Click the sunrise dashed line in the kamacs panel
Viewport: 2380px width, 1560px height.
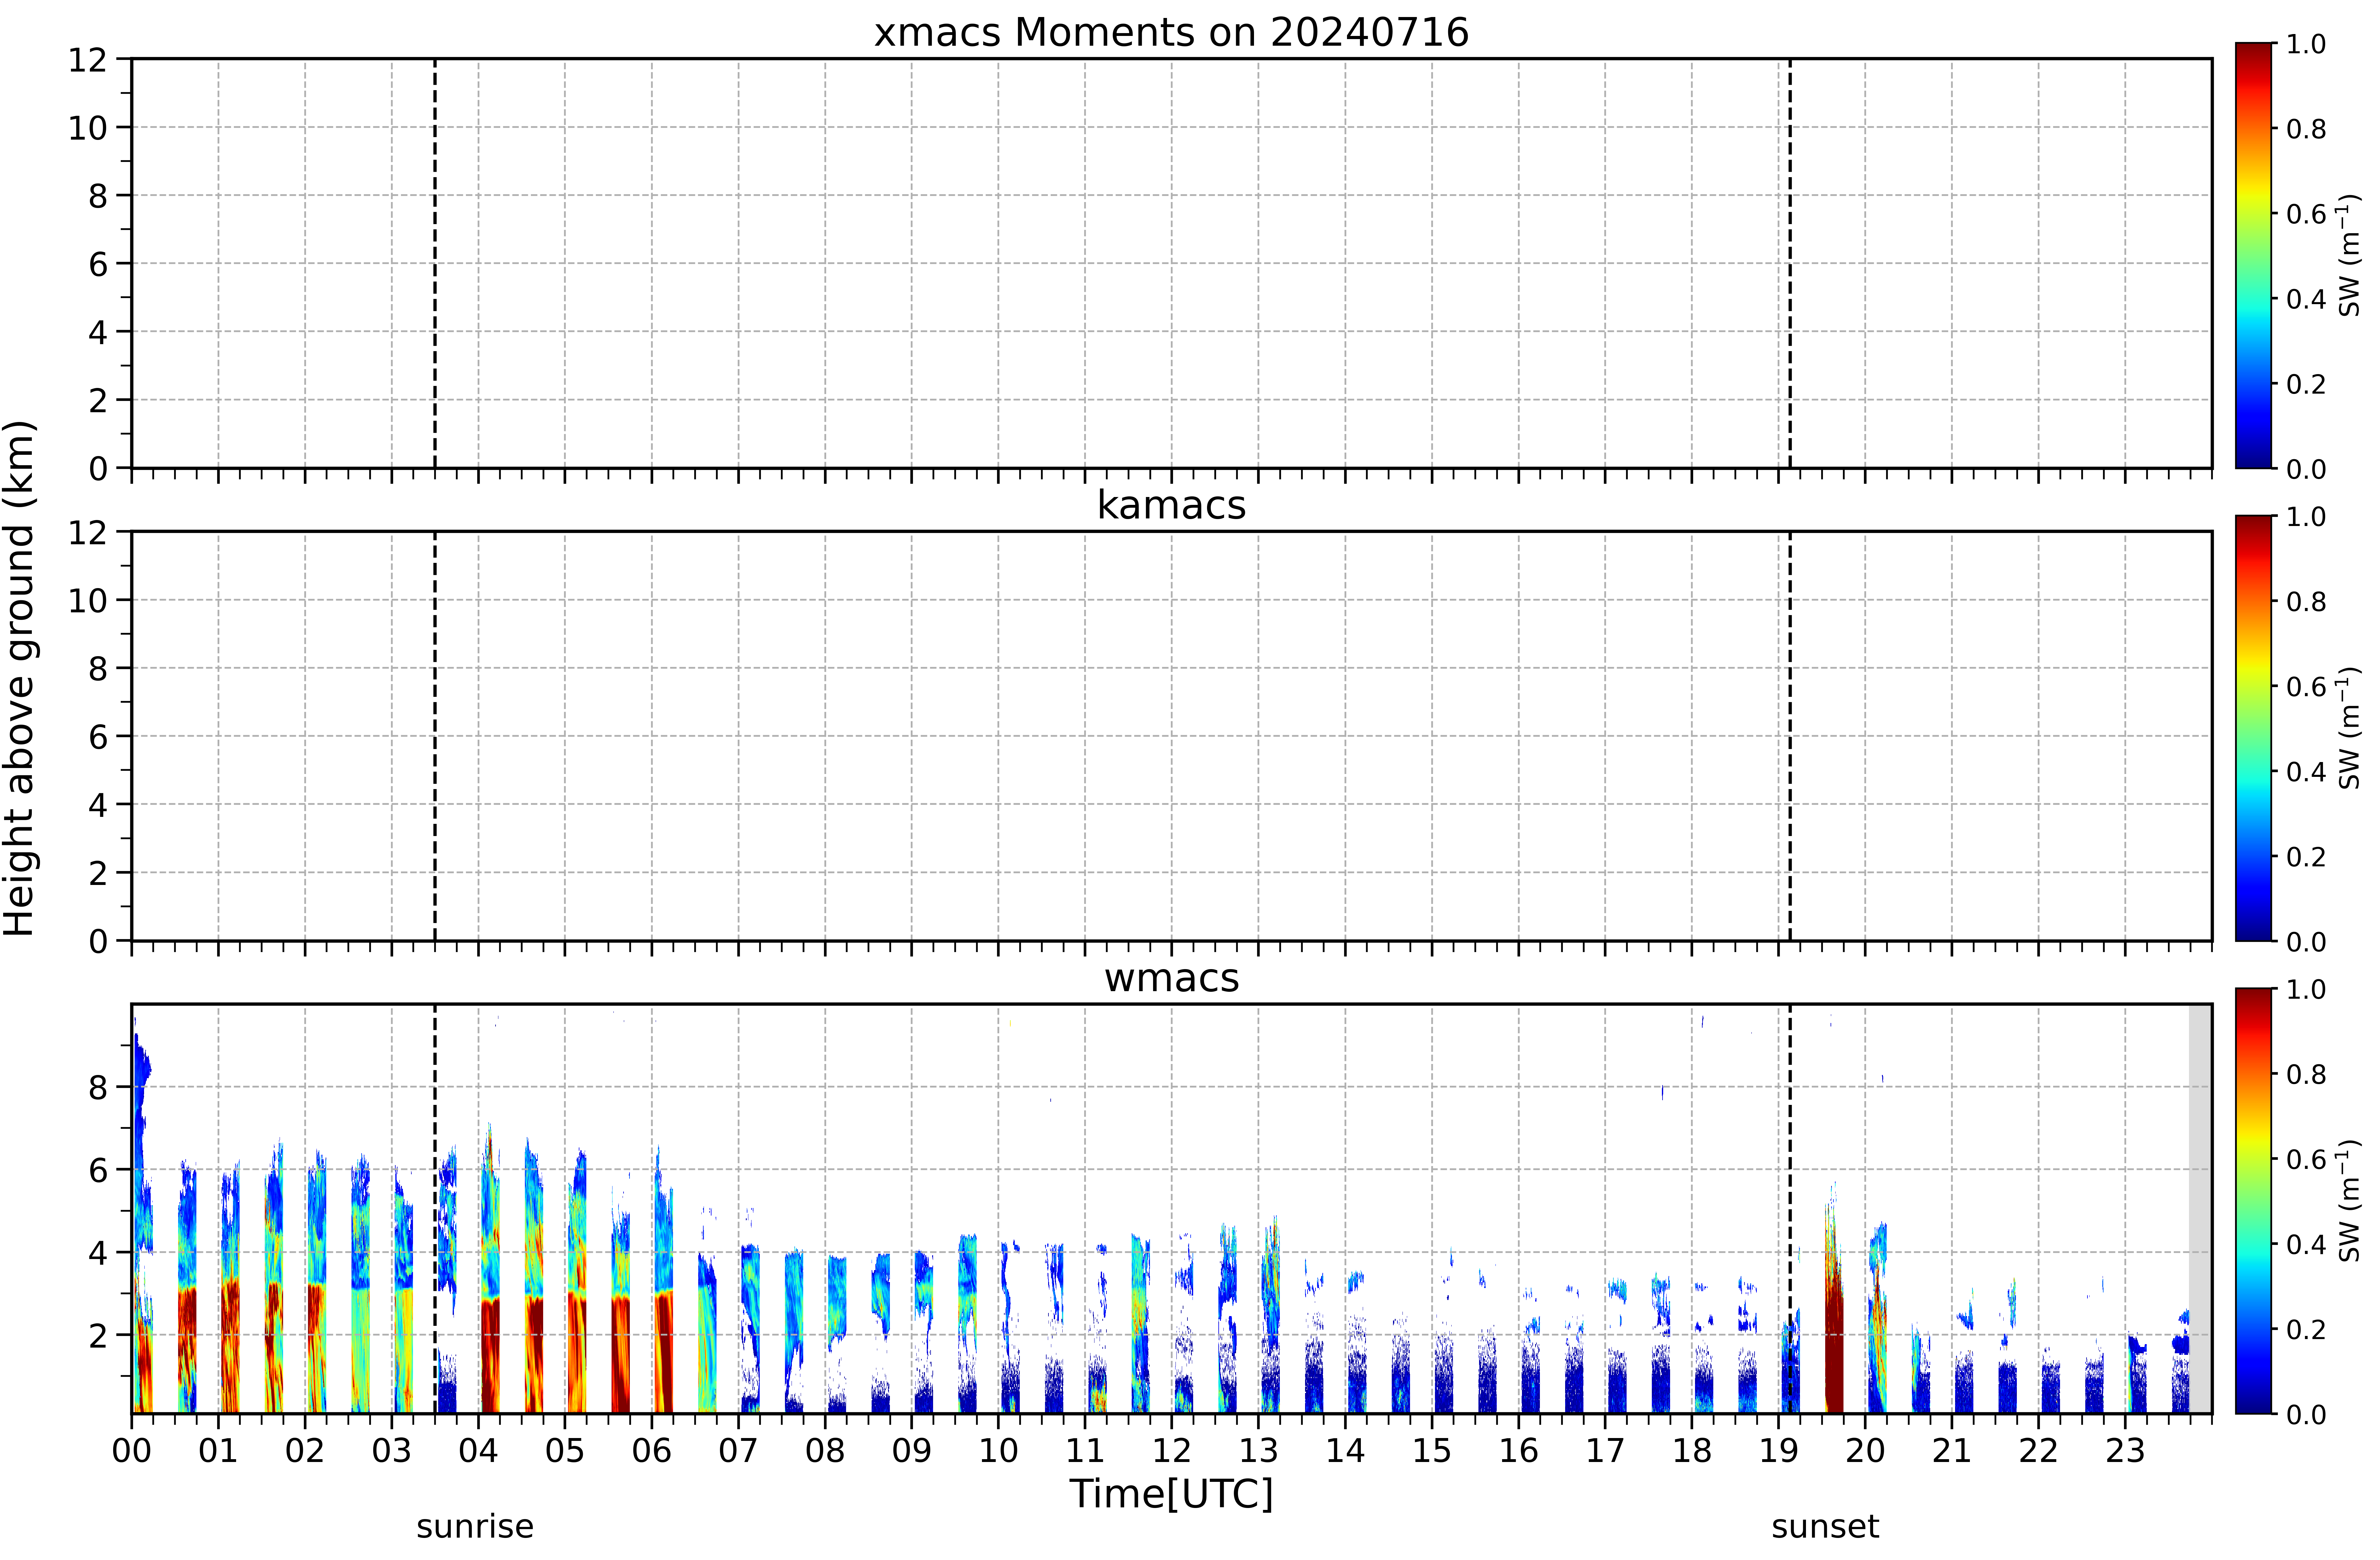pyautogui.click(x=435, y=736)
